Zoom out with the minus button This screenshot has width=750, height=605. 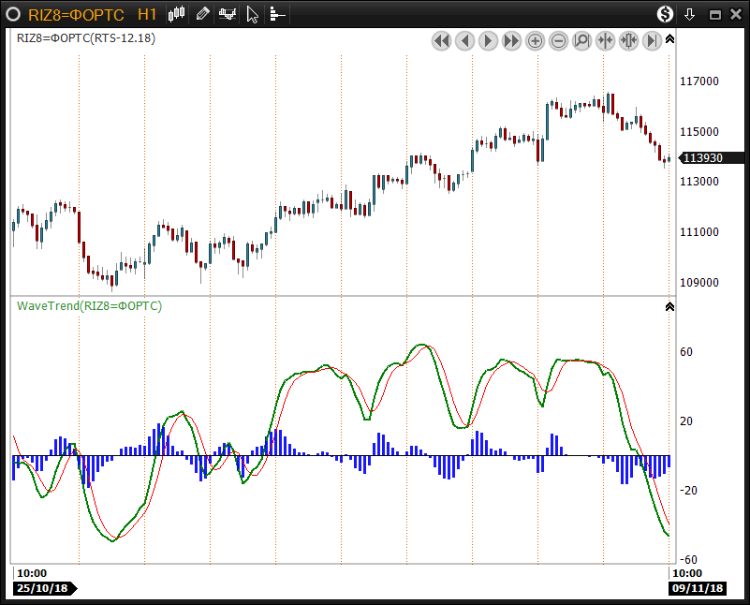coord(558,41)
